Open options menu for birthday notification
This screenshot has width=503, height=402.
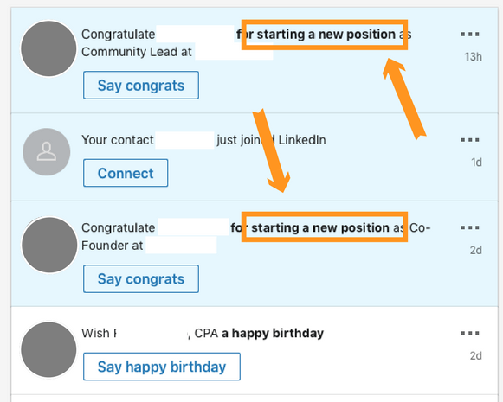(470, 333)
